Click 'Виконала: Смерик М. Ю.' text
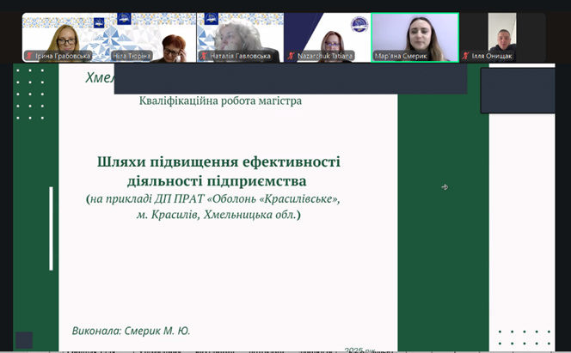Image resolution: width=571 pixels, height=353 pixels. [131, 331]
